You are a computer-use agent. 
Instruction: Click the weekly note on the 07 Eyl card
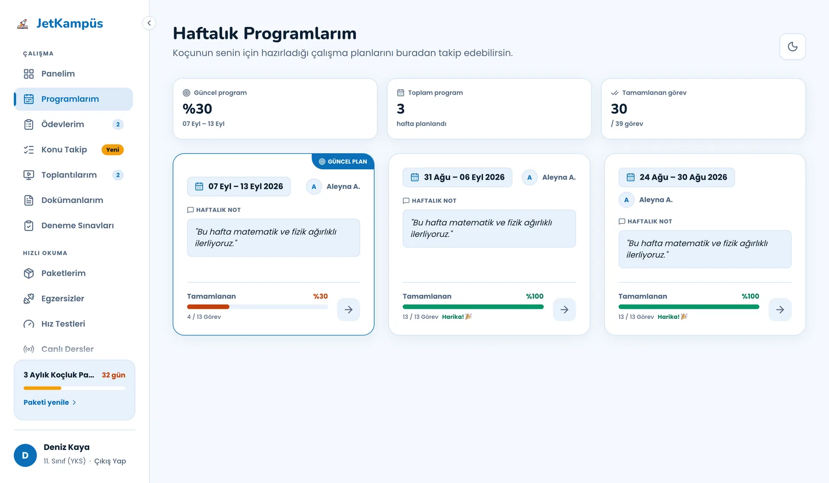tap(274, 238)
